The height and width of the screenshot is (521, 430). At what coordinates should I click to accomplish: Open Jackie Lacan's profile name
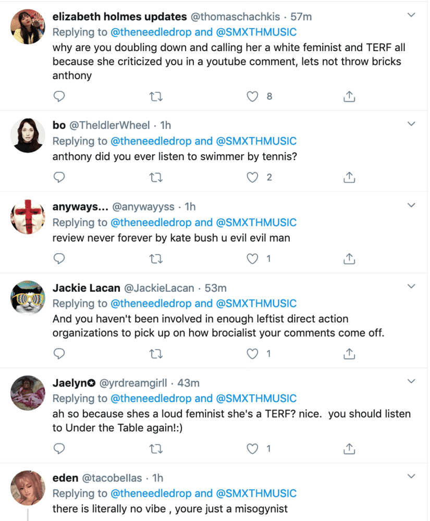coord(87,288)
